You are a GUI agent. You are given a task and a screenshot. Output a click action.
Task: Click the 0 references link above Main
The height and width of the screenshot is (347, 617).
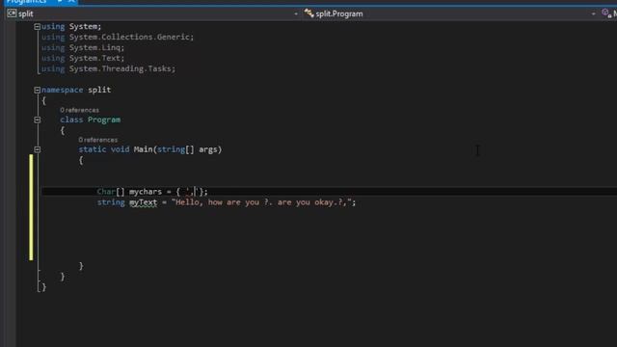98,140
